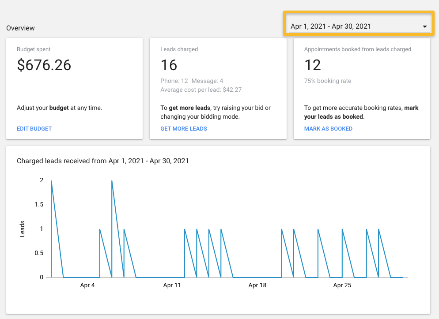
Task: Click the Apr 4 x-axis label
Action: pyautogui.click(x=87, y=285)
